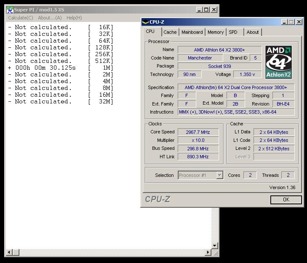307x263 pixels.
Task: Click the L1 Code value 2 x 64 KBytes
Action: point(274,140)
